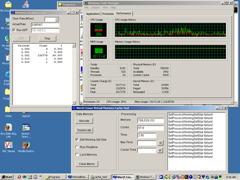Switch to cache_test taskbar button

click(100, 177)
